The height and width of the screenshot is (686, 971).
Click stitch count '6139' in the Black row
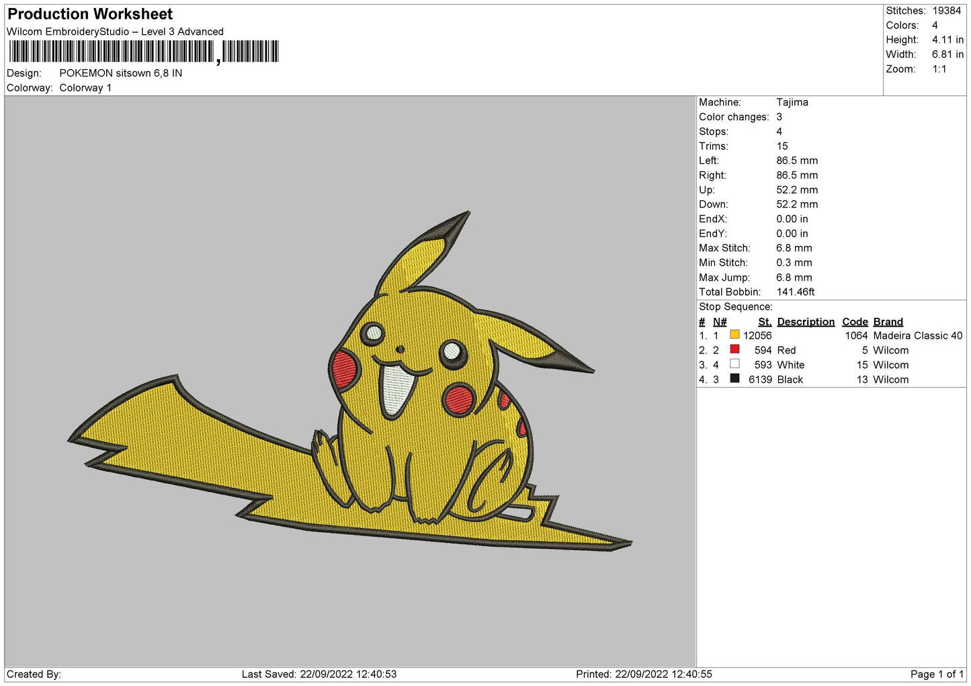760,380
